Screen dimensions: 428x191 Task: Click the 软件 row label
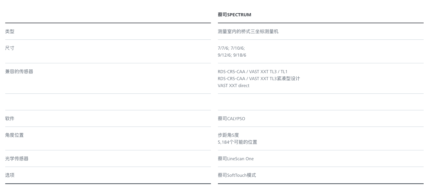(10, 118)
